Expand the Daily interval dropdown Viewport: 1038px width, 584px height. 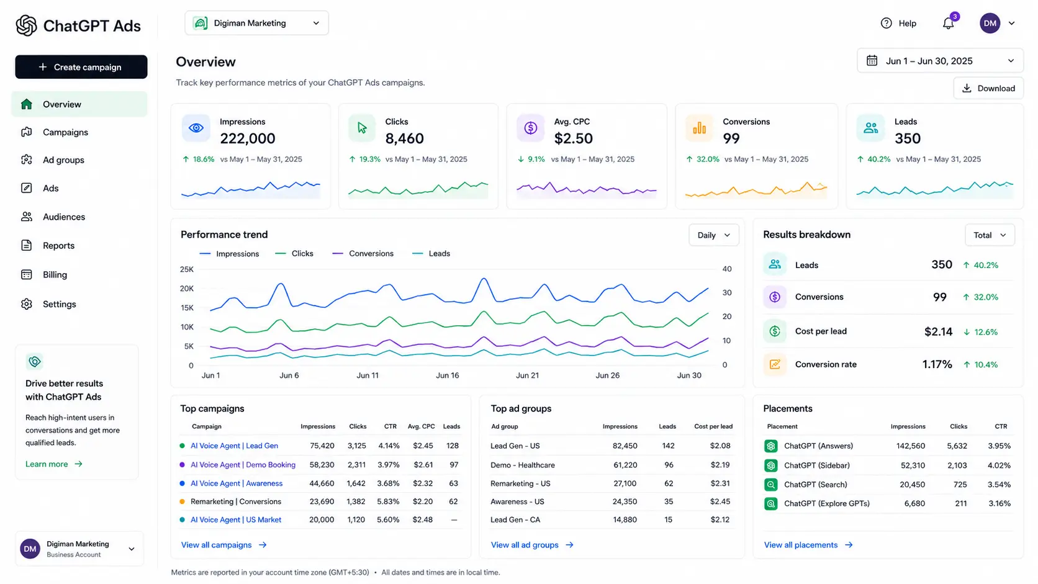(714, 235)
